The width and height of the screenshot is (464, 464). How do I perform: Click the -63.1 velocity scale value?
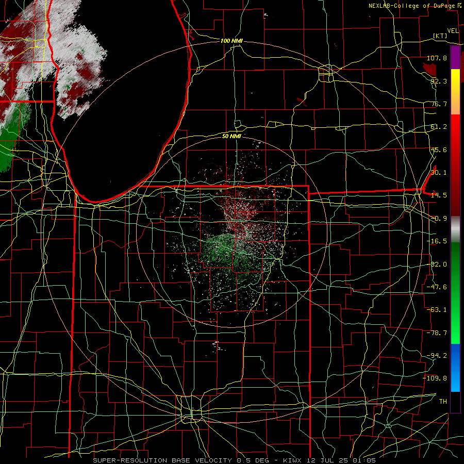click(x=437, y=309)
